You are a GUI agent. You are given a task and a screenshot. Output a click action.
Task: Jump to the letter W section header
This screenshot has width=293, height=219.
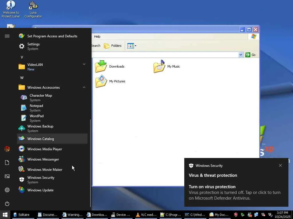(22, 78)
